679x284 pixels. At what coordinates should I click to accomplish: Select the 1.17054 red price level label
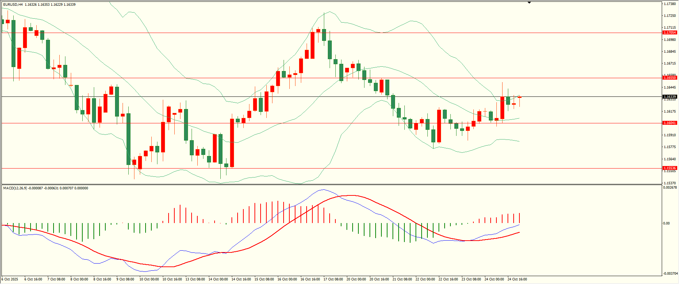[670, 33]
